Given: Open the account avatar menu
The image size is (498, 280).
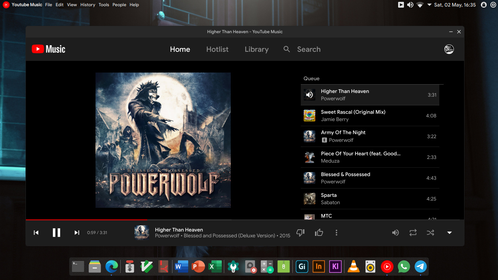Looking at the screenshot, I should tap(449, 49).
